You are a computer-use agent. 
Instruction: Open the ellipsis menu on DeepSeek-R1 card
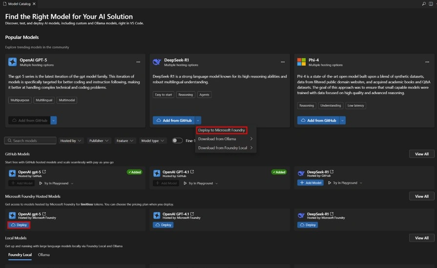pyautogui.click(x=283, y=62)
